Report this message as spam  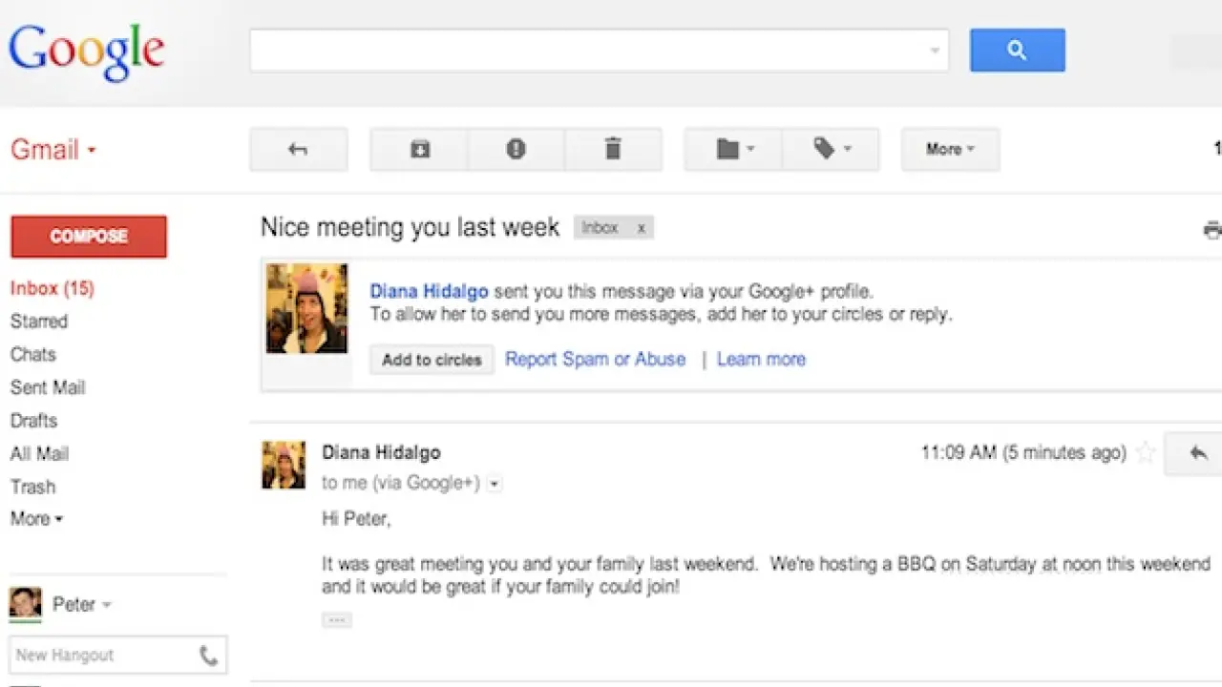pyautogui.click(x=516, y=150)
